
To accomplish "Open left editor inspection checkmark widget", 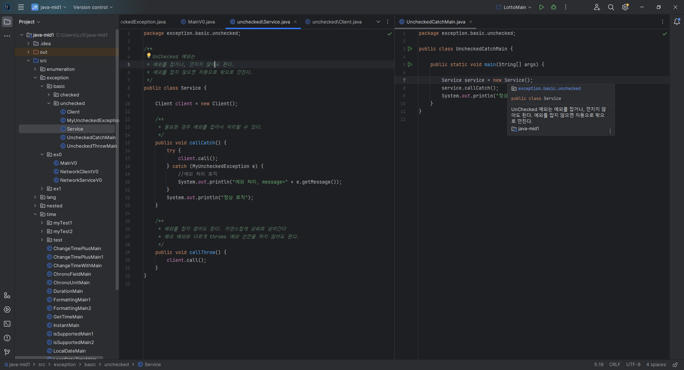I will [x=389, y=34].
